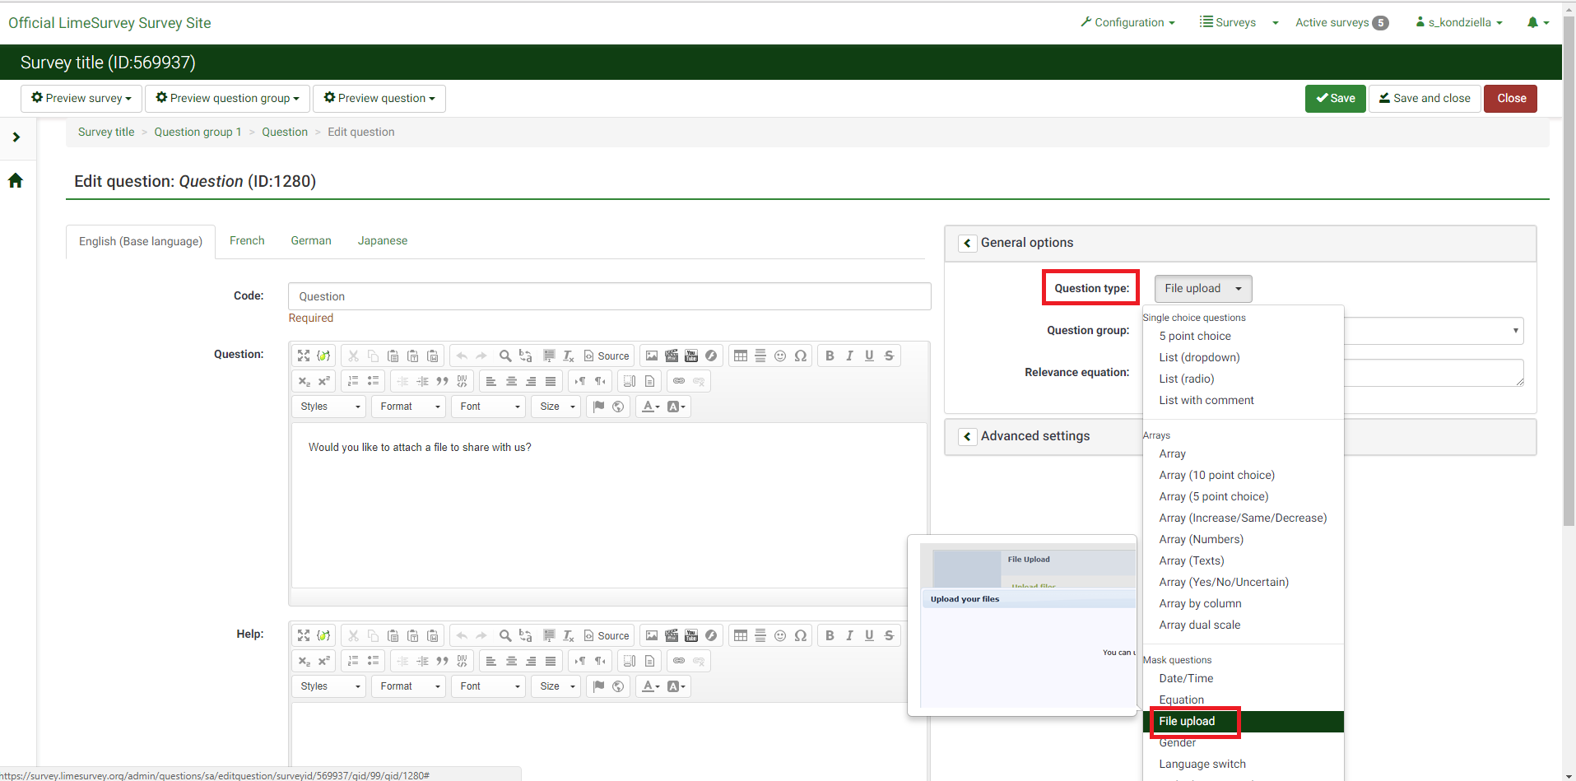Toggle italic in the Help editor
Viewport: 1576px width, 781px height.
click(849, 635)
